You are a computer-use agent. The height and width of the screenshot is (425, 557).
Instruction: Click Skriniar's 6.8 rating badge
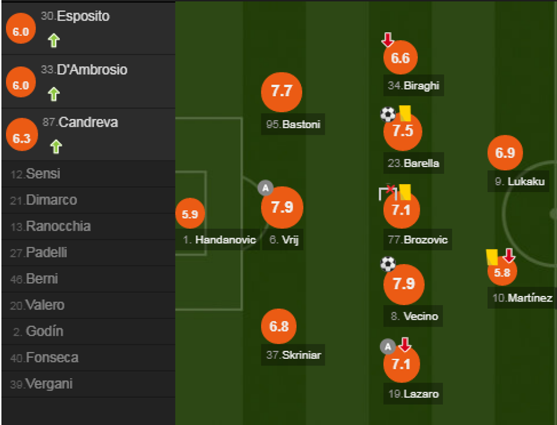point(279,327)
